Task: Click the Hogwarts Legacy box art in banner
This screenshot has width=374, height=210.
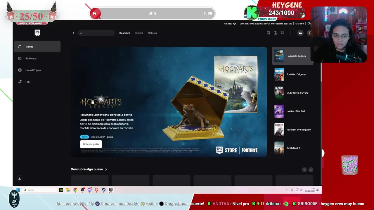Action: (236, 84)
